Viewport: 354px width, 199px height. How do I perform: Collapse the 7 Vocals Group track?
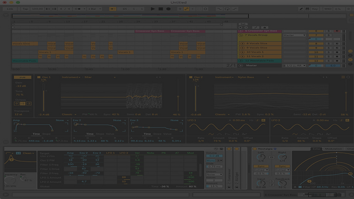pyautogui.click(x=241, y=35)
